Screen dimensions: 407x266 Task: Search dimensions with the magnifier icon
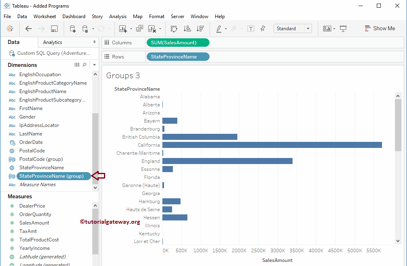coord(84,65)
